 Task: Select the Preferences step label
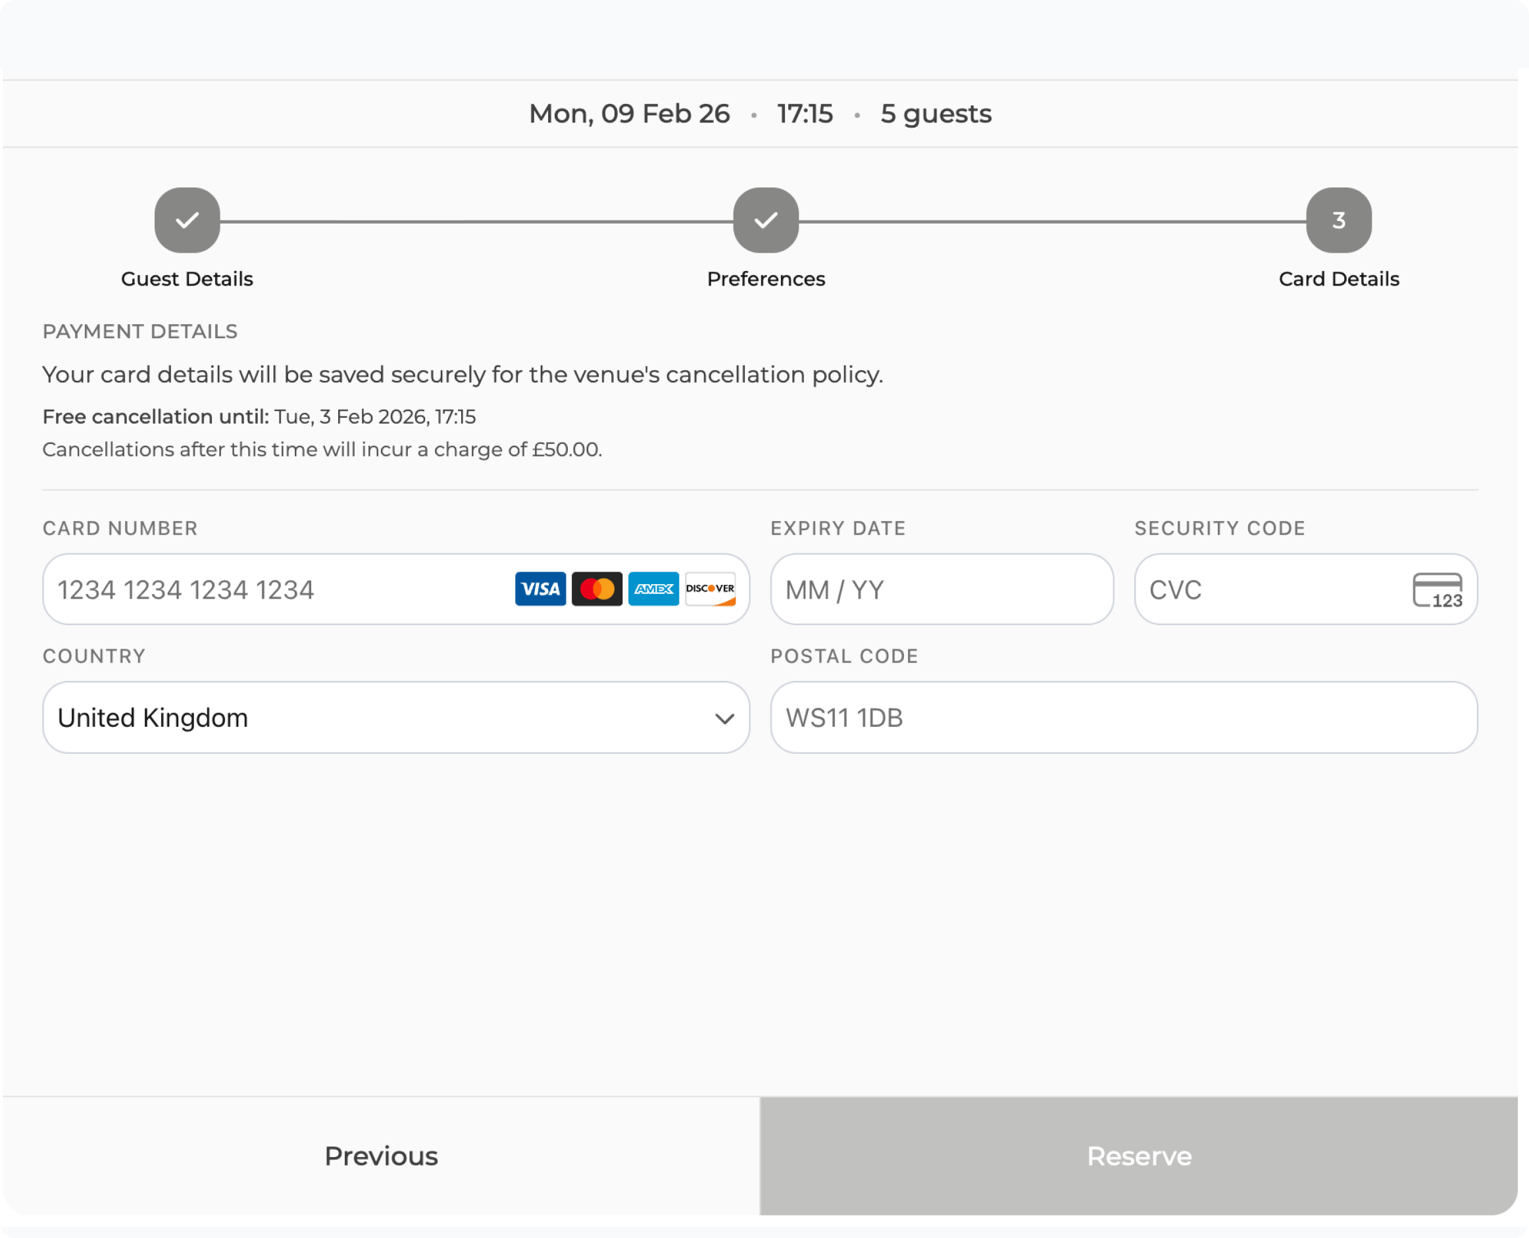coord(766,279)
